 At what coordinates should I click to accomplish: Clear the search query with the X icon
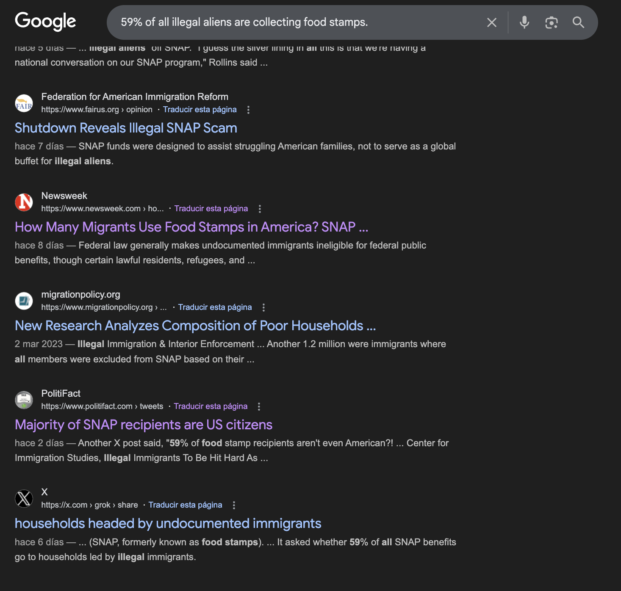(492, 22)
